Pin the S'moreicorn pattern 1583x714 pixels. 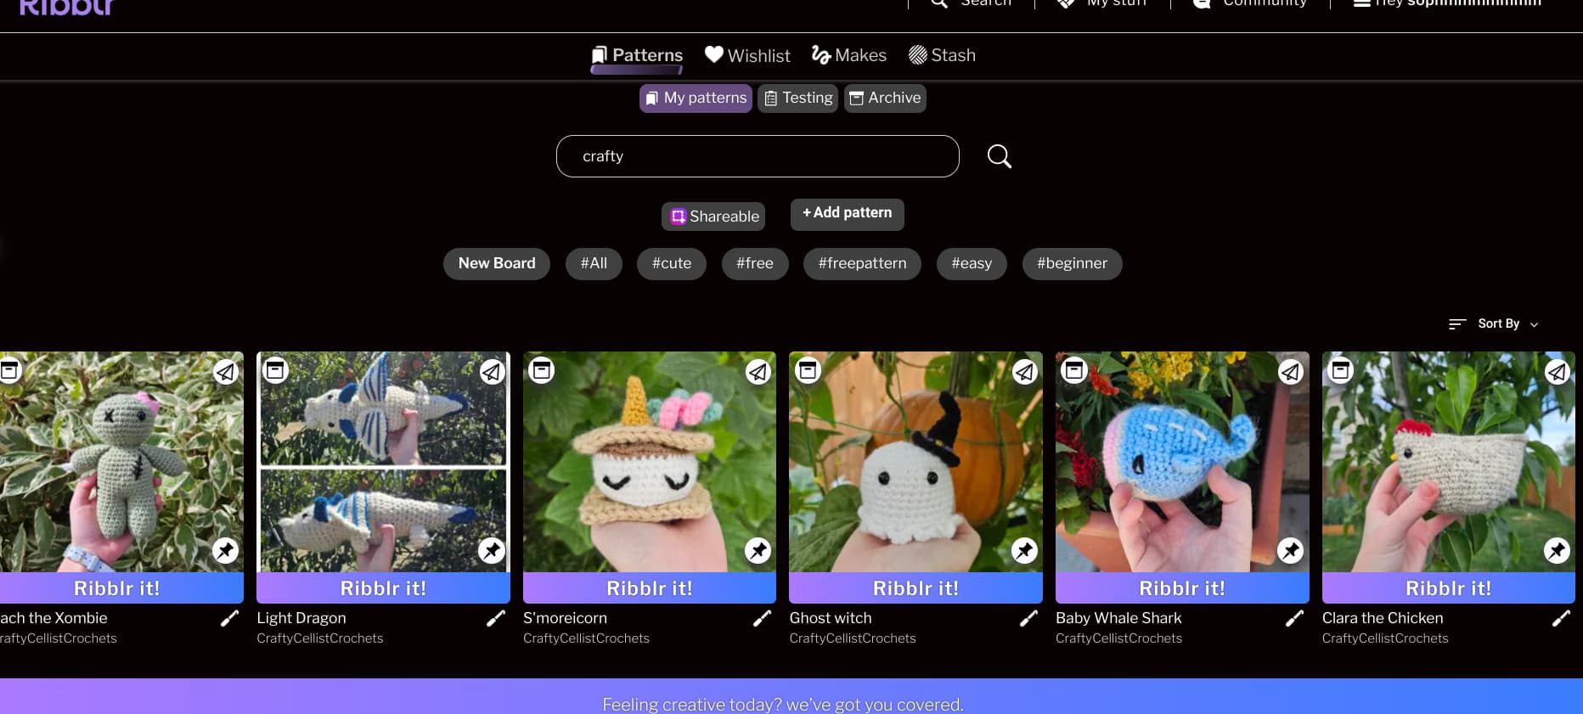tap(758, 551)
